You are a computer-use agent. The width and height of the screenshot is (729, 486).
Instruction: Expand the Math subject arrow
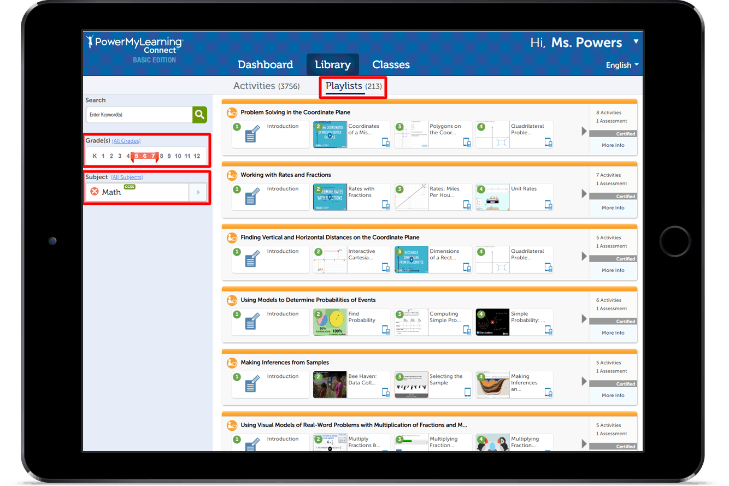click(x=198, y=192)
